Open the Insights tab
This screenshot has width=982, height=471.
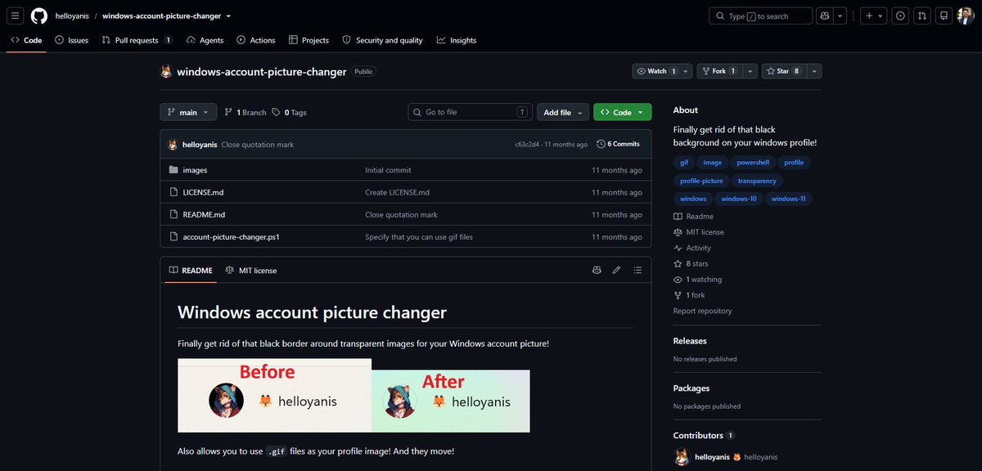(x=457, y=40)
